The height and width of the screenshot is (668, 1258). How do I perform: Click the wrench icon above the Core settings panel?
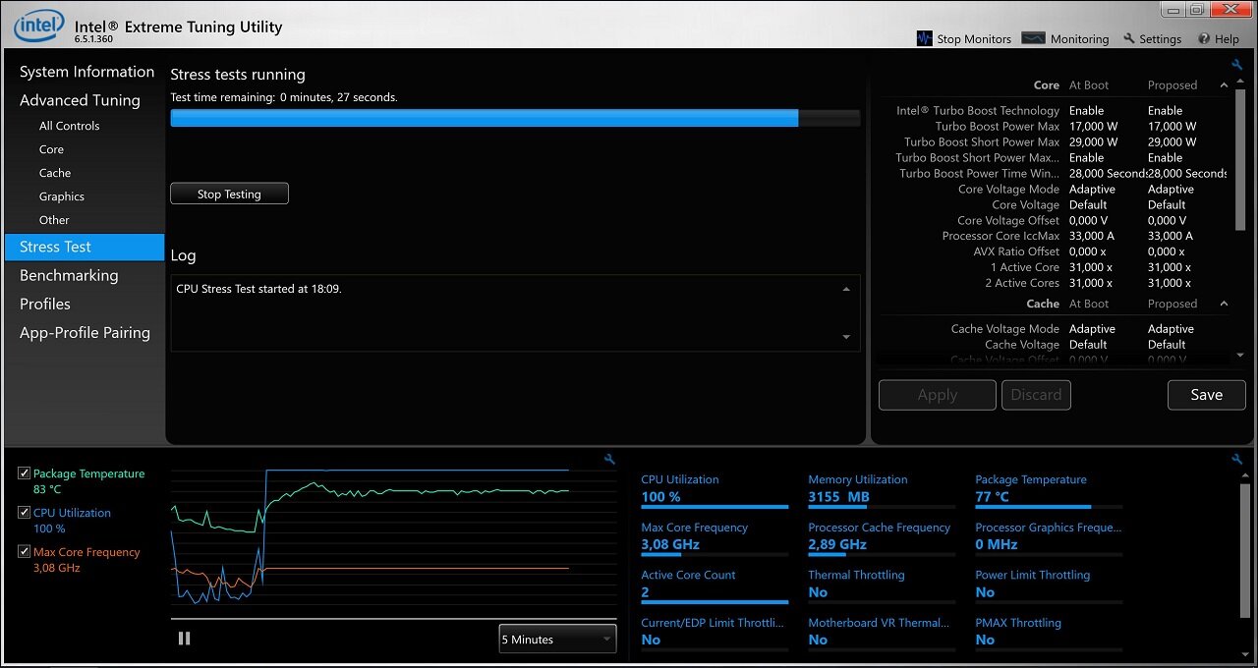coord(1237,65)
